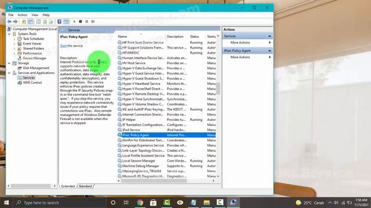Collapse Services and Applications tree node

[x=9, y=73]
